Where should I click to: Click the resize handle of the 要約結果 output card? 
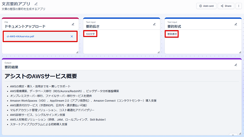pos(240,134)
